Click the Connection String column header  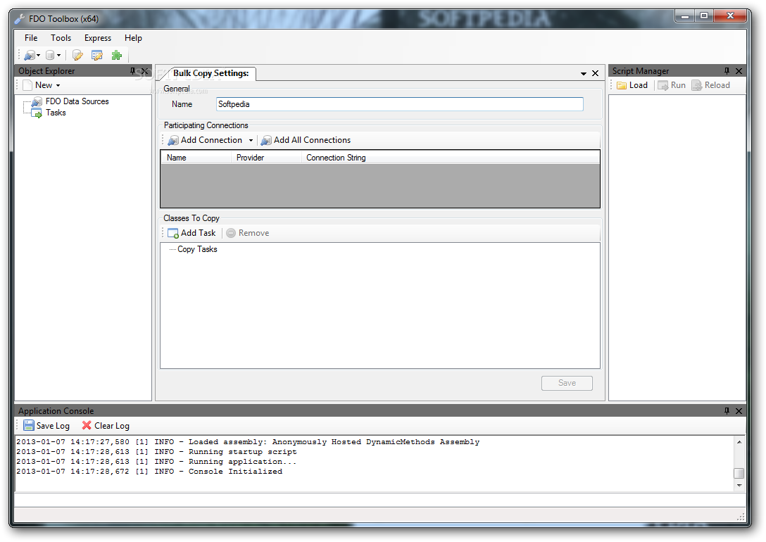pos(450,158)
